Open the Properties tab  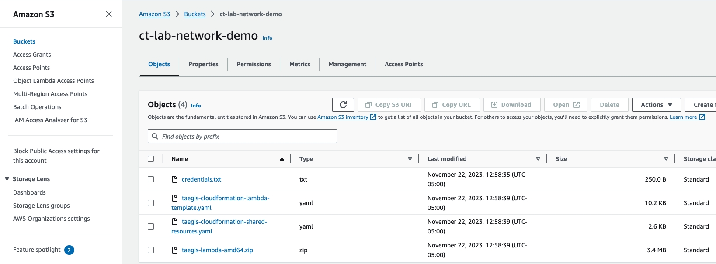tap(203, 64)
